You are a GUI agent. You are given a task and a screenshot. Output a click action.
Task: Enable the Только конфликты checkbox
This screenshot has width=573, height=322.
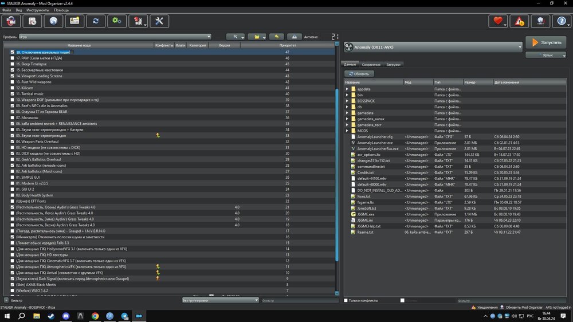coord(346,300)
